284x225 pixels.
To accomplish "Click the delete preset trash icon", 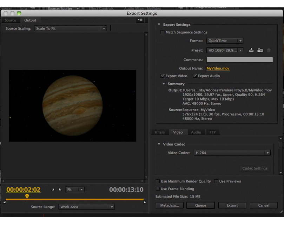I will [269, 50].
